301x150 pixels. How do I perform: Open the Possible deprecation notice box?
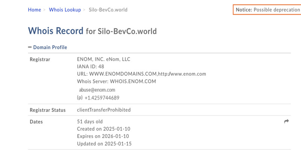coord(267,10)
